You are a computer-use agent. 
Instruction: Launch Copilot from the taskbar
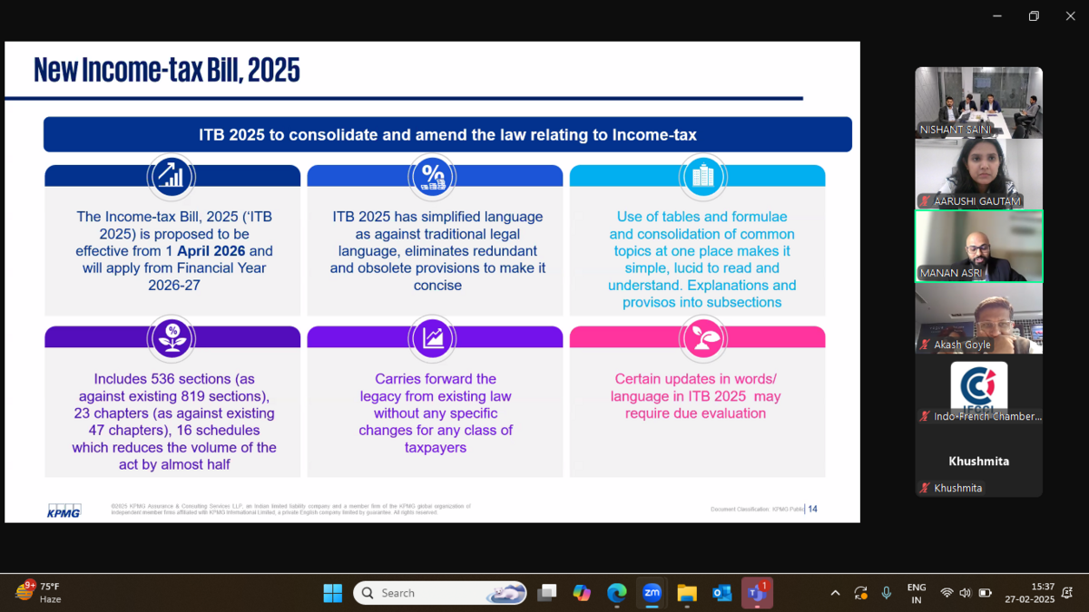click(x=582, y=593)
